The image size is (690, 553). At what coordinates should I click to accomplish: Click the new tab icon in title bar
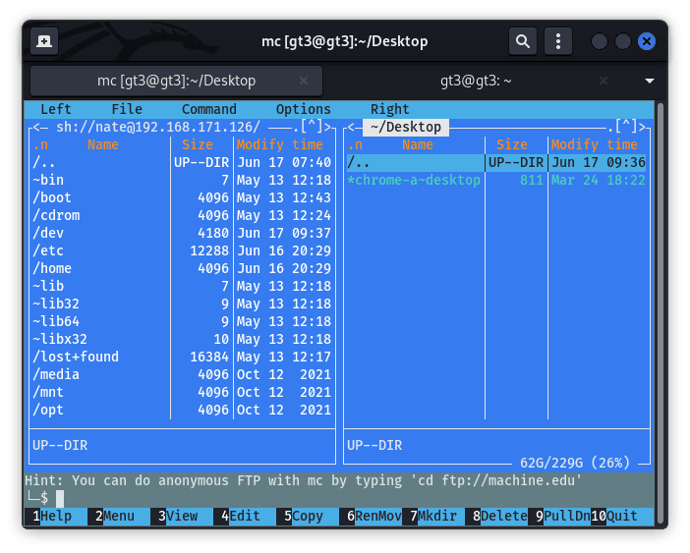pyautogui.click(x=43, y=41)
